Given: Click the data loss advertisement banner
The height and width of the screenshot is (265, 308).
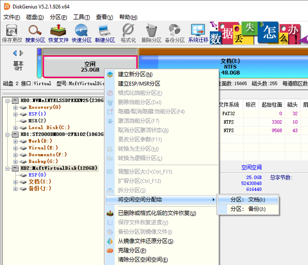Looking at the screenshot, I should 259,33.
